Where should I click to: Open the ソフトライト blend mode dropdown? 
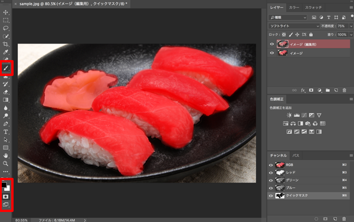click(x=294, y=26)
